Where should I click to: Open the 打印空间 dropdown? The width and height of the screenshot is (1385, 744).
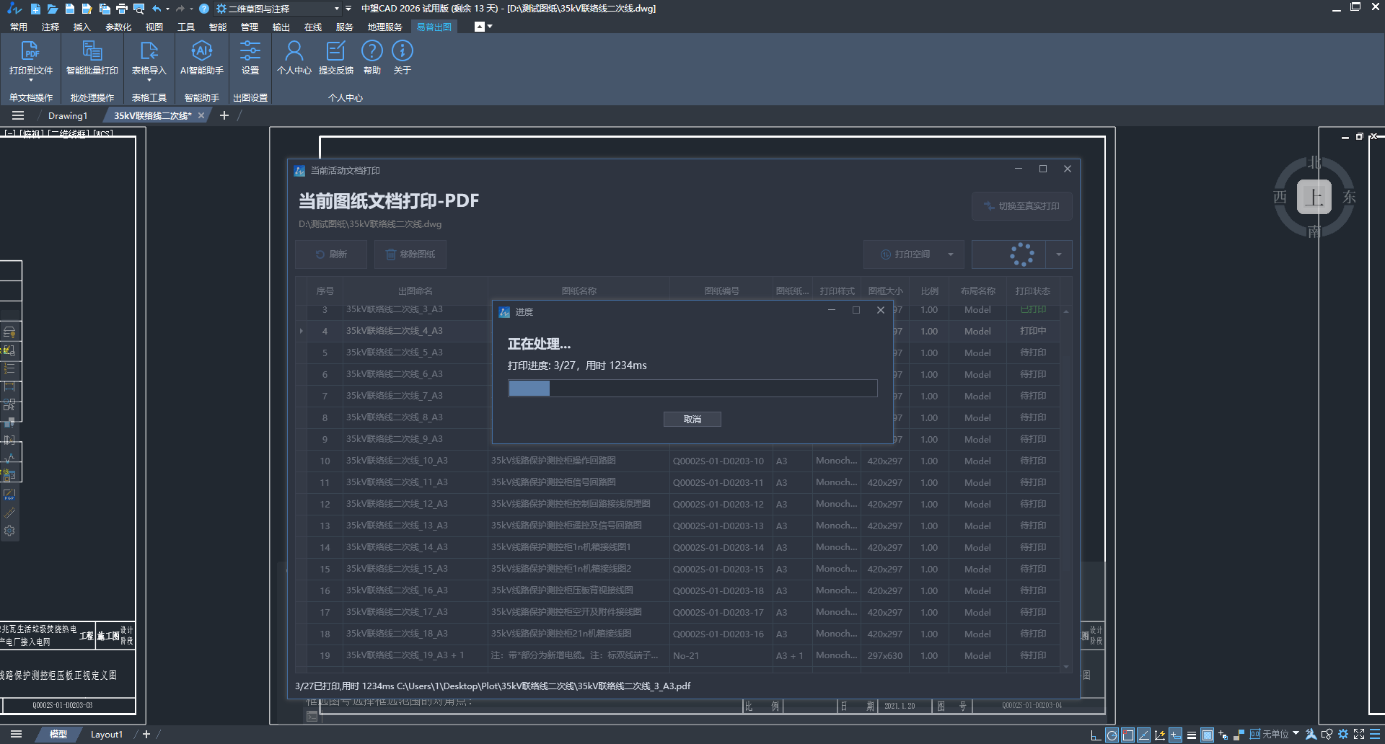coord(950,254)
